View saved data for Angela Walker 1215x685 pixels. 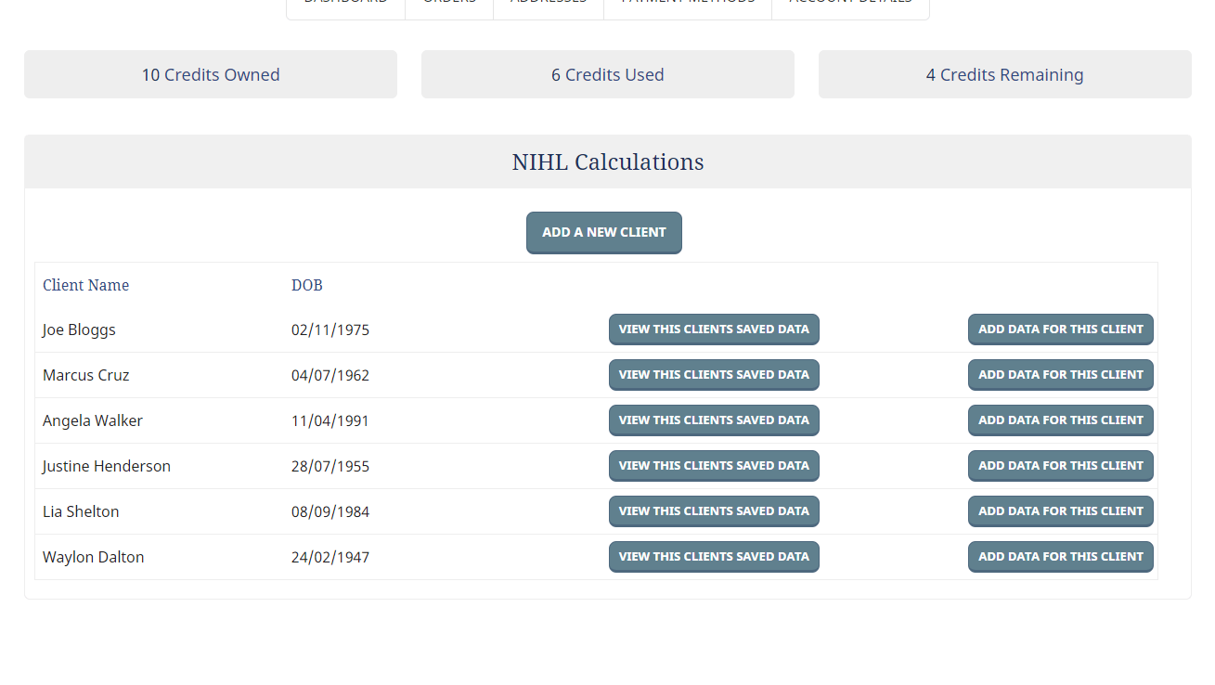[x=713, y=420]
